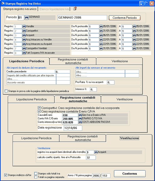Click the A protocollo lookup icon on the Corrispettivi Ventilati row

coord(134,48)
